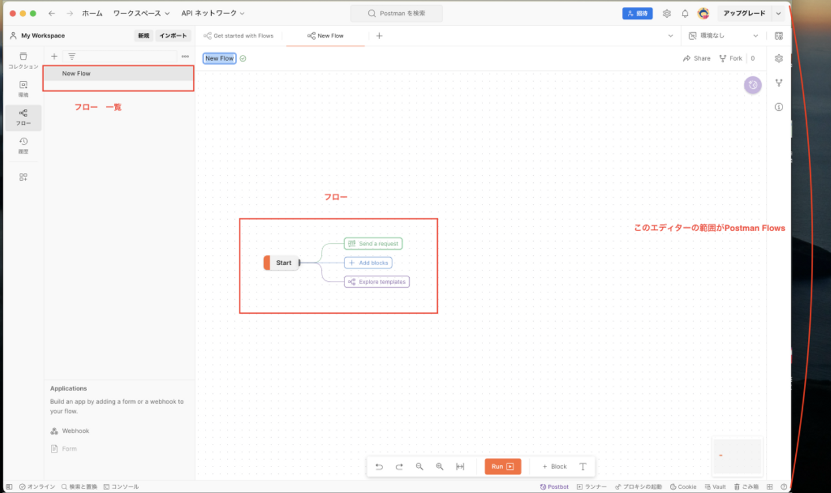Open flow settings gear in the right rail
This screenshot has width=831, height=493.
pos(779,58)
